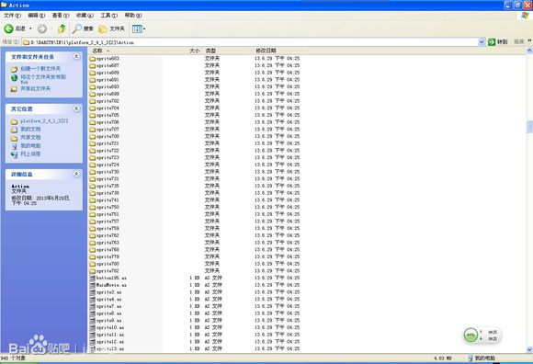Open the File (文件) menu
Viewport: 533px width, 364px height.
[13, 16]
